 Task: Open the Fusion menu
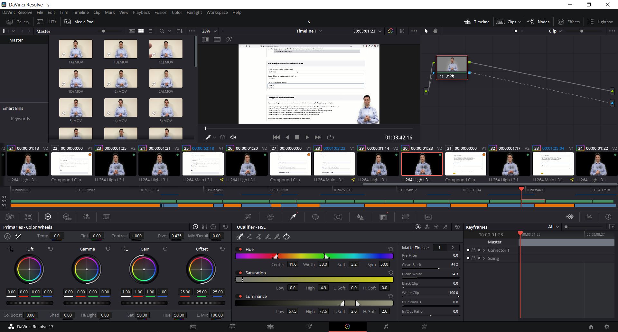[161, 12]
